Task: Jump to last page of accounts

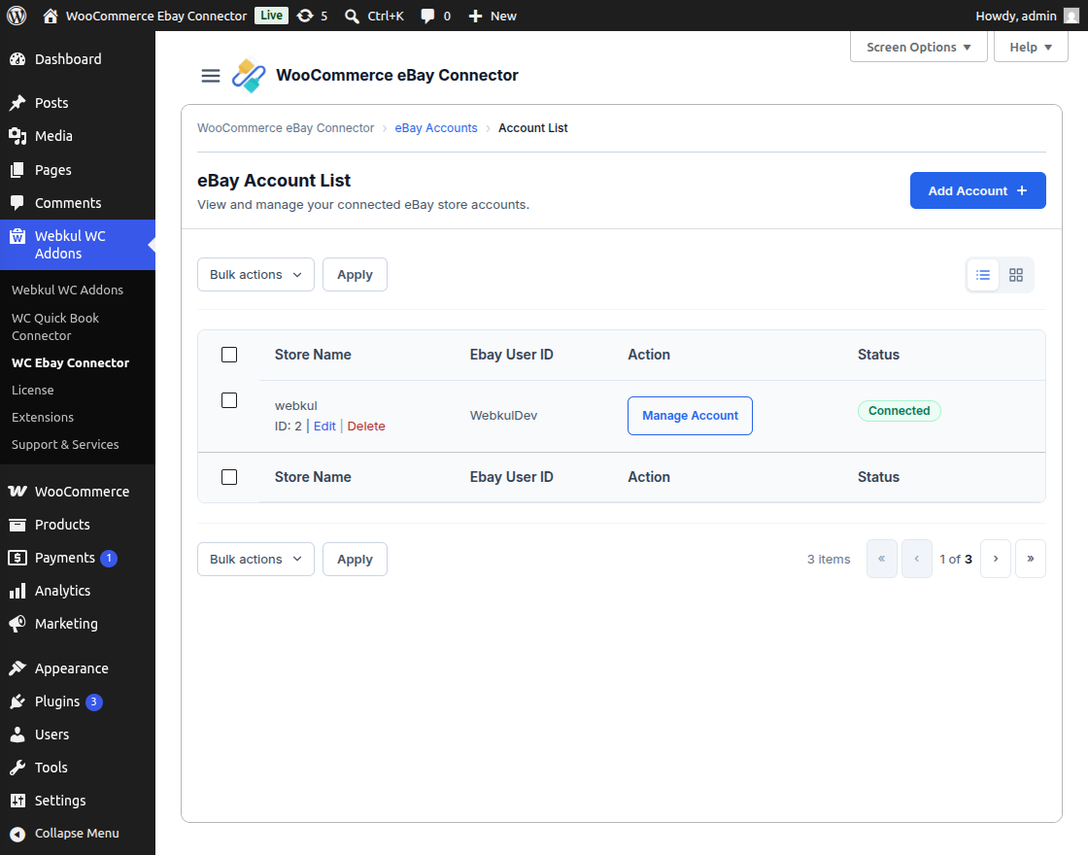Action: tap(1031, 559)
